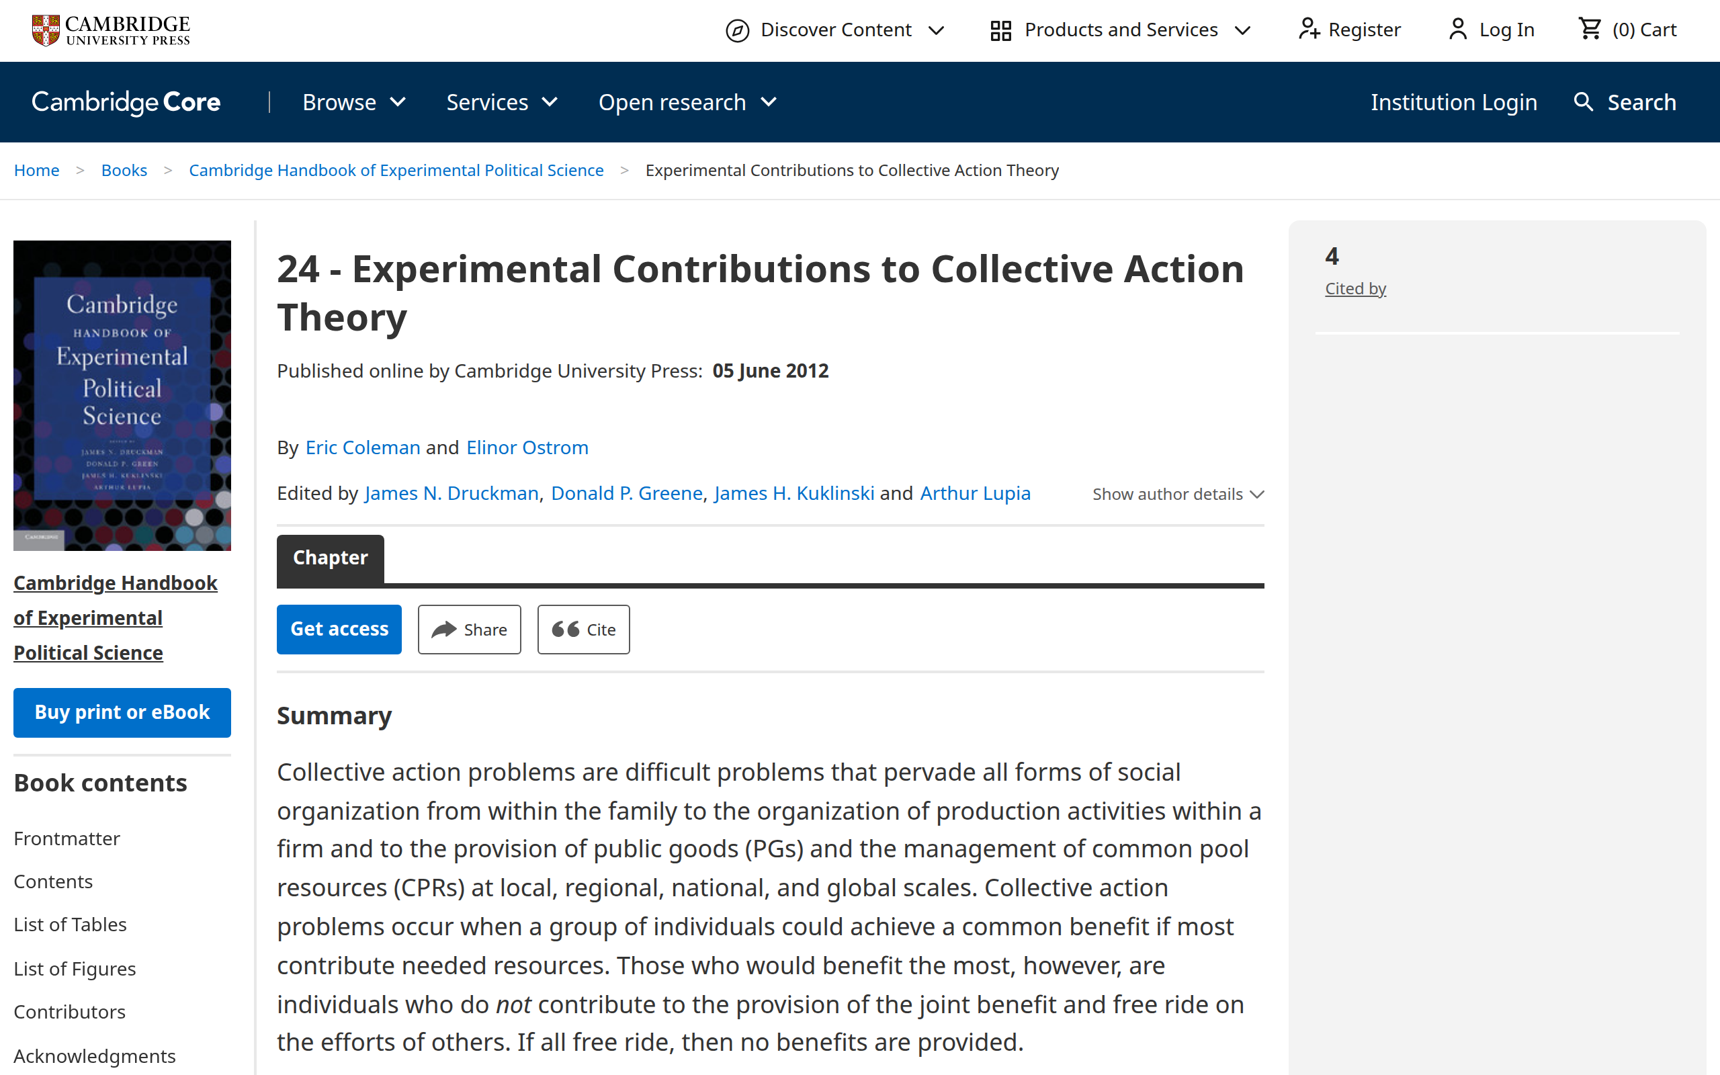1720x1075 pixels.
Task: Open editor James H. Kuklinski link
Action: [794, 493]
